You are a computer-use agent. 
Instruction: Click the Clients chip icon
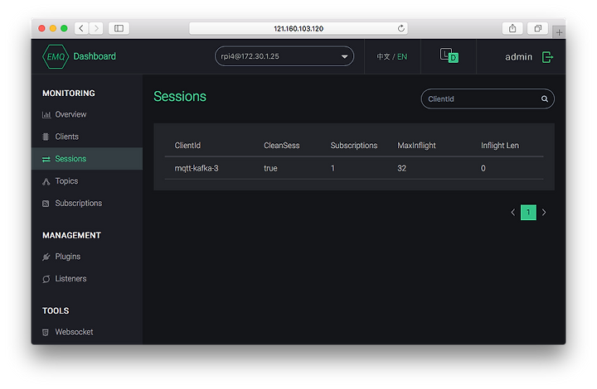point(46,137)
